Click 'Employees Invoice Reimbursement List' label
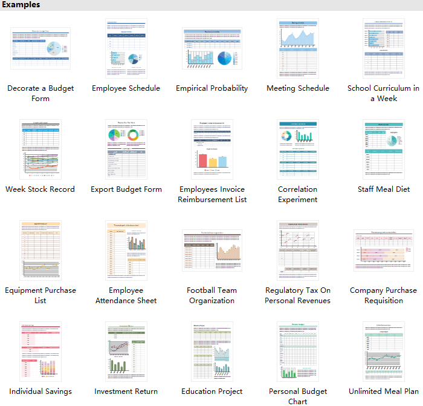 (212, 194)
